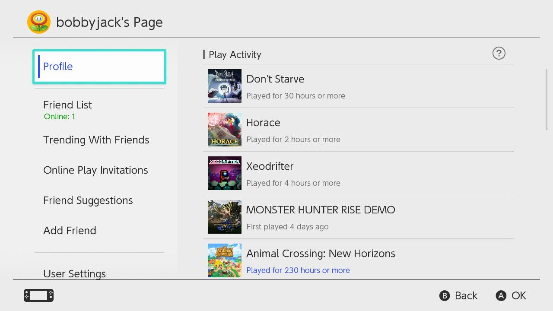Screen dimensions: 553x311
Task: Go to Trending With Friends
Action: pyautogui.click(x=96, y=140)
